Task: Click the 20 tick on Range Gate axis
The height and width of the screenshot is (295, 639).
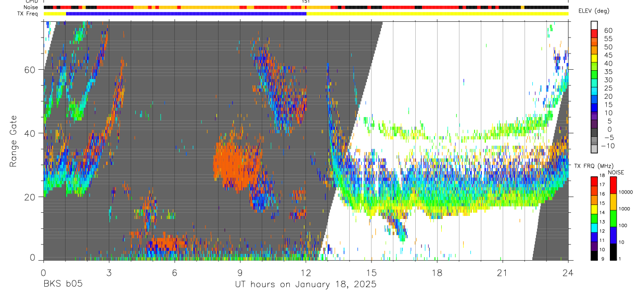Action: (30, 197)
